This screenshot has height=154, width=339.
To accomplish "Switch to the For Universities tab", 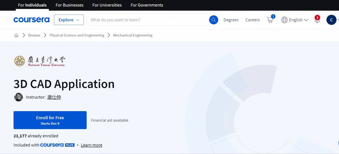I will coord(107,5).
